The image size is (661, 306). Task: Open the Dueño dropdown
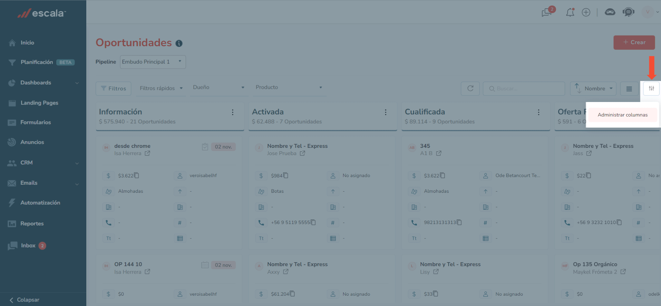[218, 88]
